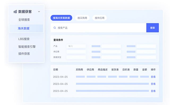The image size is (171, 105).
Task: Click the 数据类型 query field
Action: 76,57
